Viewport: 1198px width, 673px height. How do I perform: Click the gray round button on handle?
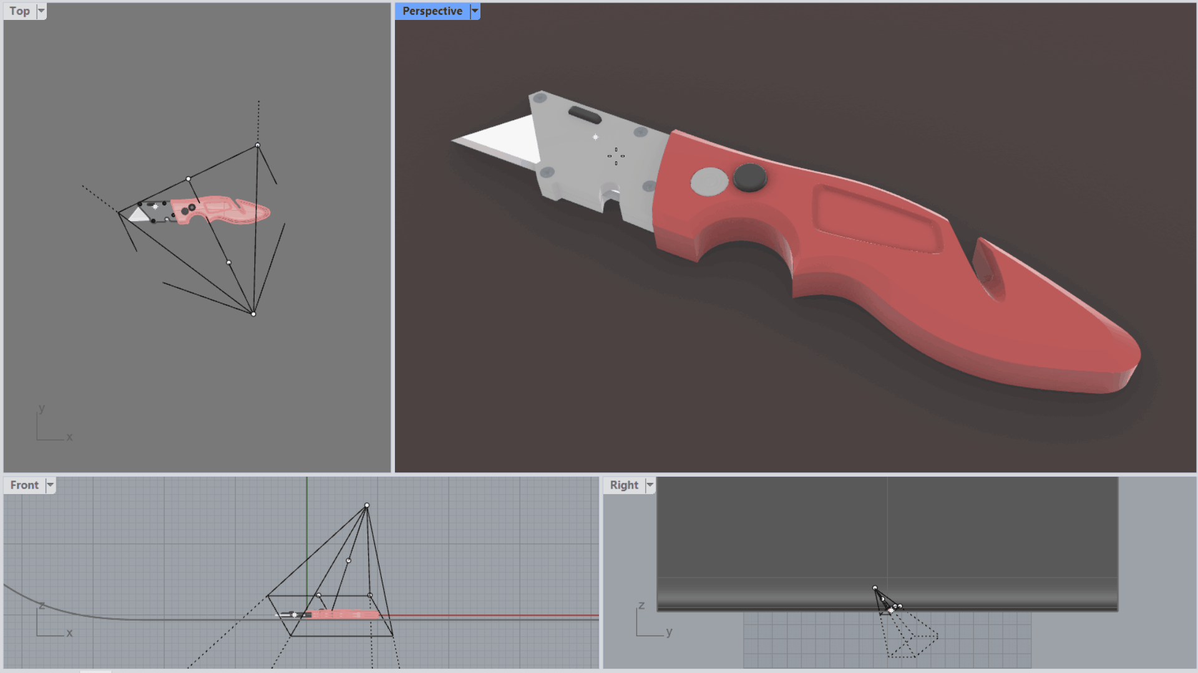pyautogui.click(x=709, y=182)
